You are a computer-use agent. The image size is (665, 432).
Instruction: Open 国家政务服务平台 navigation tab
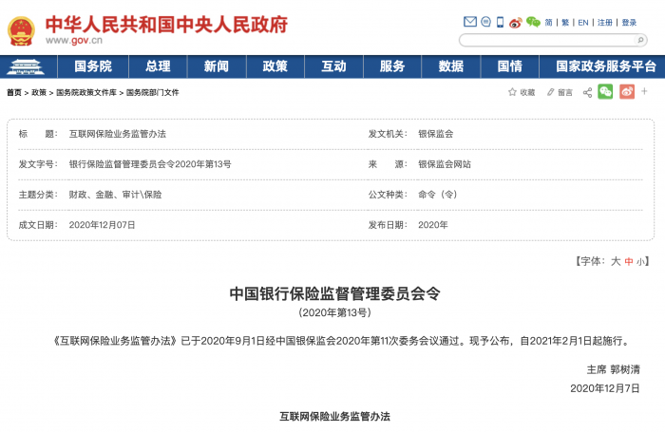[x=606, y=66]
